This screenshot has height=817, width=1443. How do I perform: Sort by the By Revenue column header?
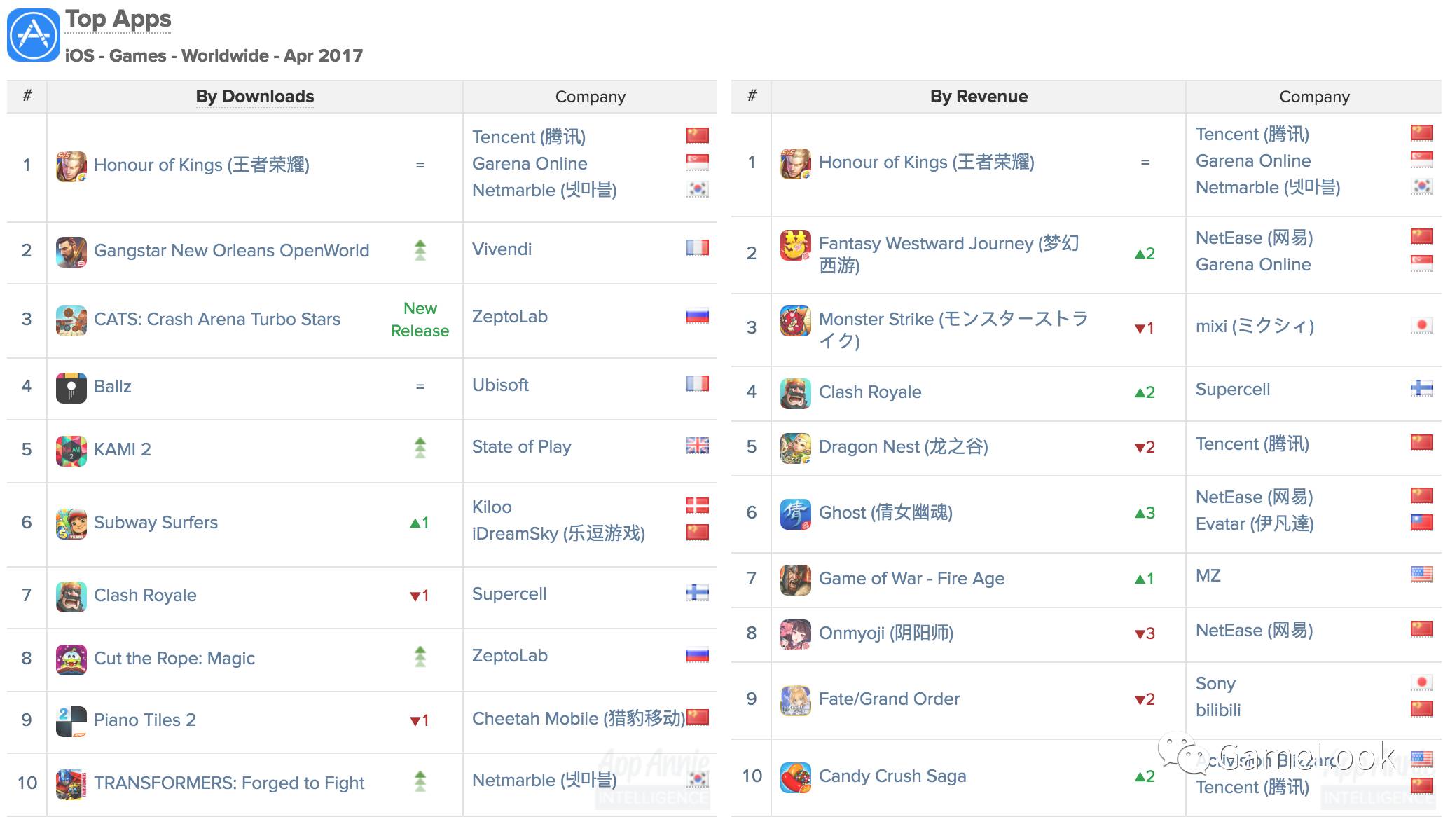(x=979, y=97)
